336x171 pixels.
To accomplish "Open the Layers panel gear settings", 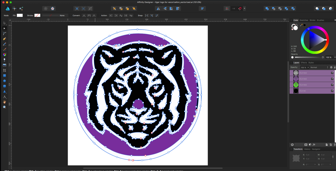I will tap(331, 67).
